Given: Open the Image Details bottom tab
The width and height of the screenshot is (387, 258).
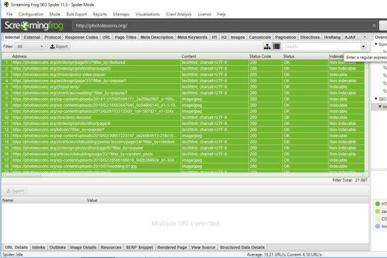Looking at the screenshot, I should (x=83, y=247).
